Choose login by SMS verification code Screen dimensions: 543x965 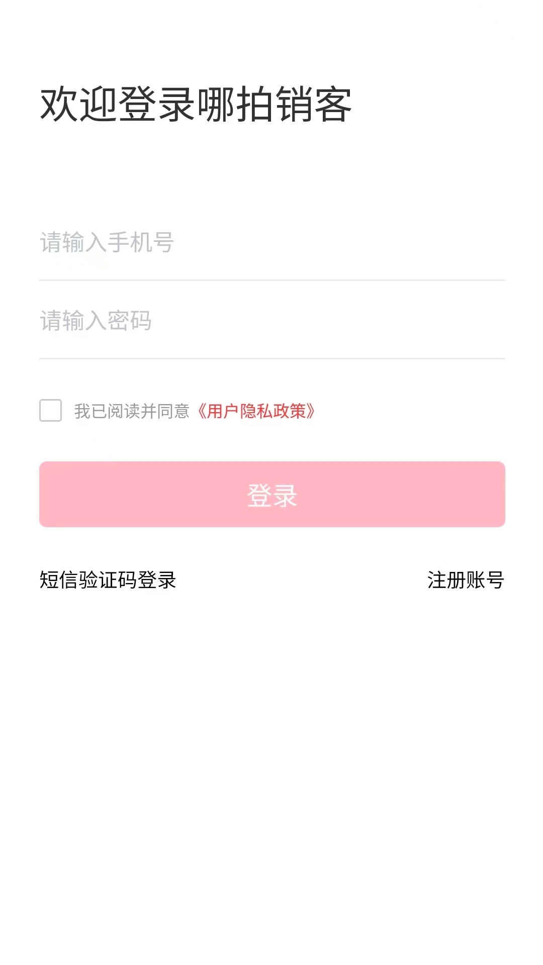(108, 580)
